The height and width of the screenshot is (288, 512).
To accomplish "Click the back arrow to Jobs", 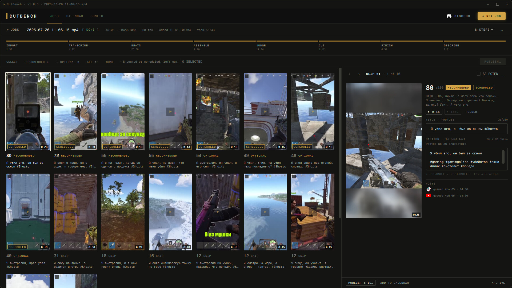I will 13,30.
